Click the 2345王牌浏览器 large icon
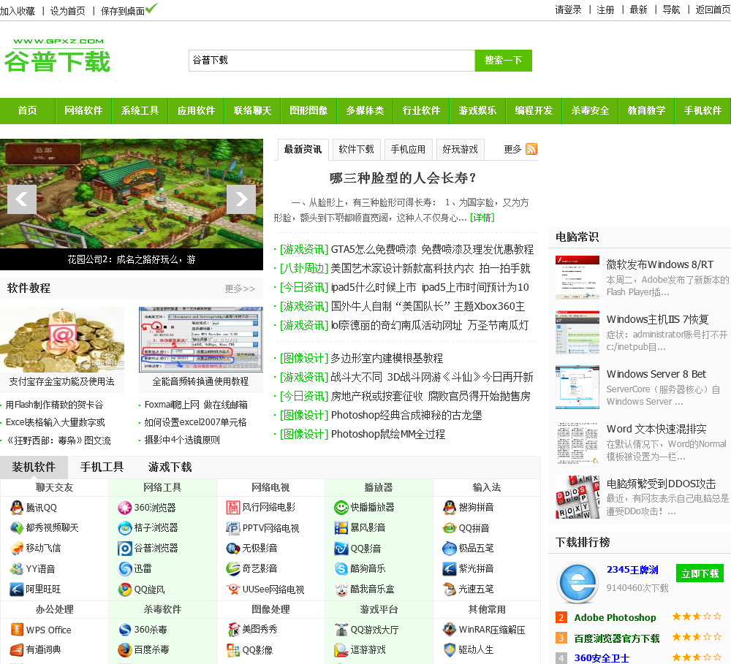The image size is (731, 664). (577, 582)
